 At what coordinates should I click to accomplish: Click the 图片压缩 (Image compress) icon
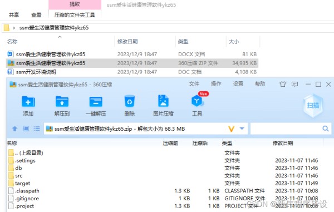point(163,101)
